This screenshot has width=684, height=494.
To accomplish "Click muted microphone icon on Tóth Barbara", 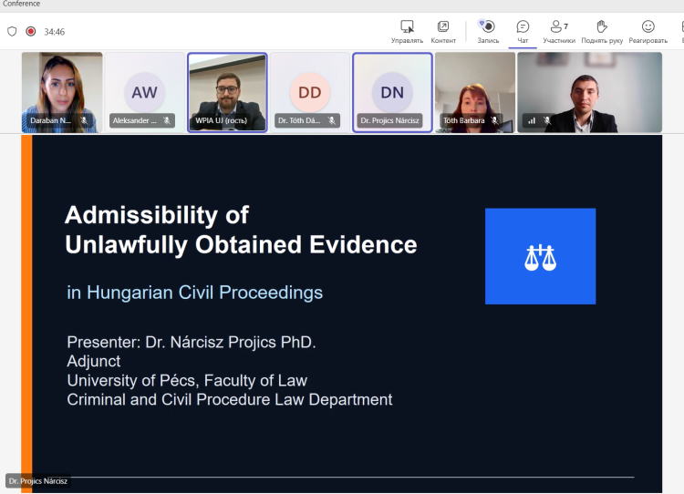I will [x=494, y=120].
